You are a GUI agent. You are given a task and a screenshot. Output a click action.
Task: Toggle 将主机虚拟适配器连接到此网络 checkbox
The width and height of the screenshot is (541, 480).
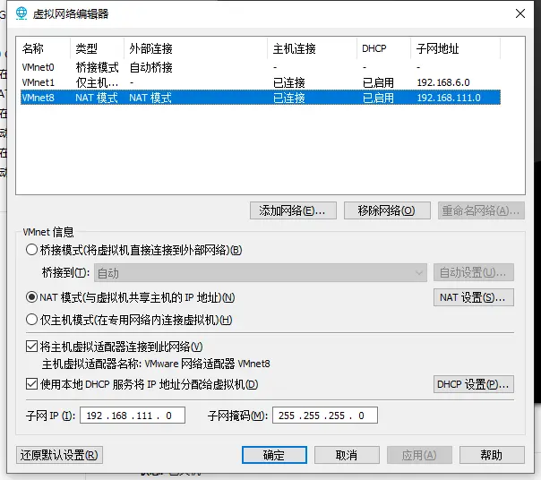[x=31, y=346]
